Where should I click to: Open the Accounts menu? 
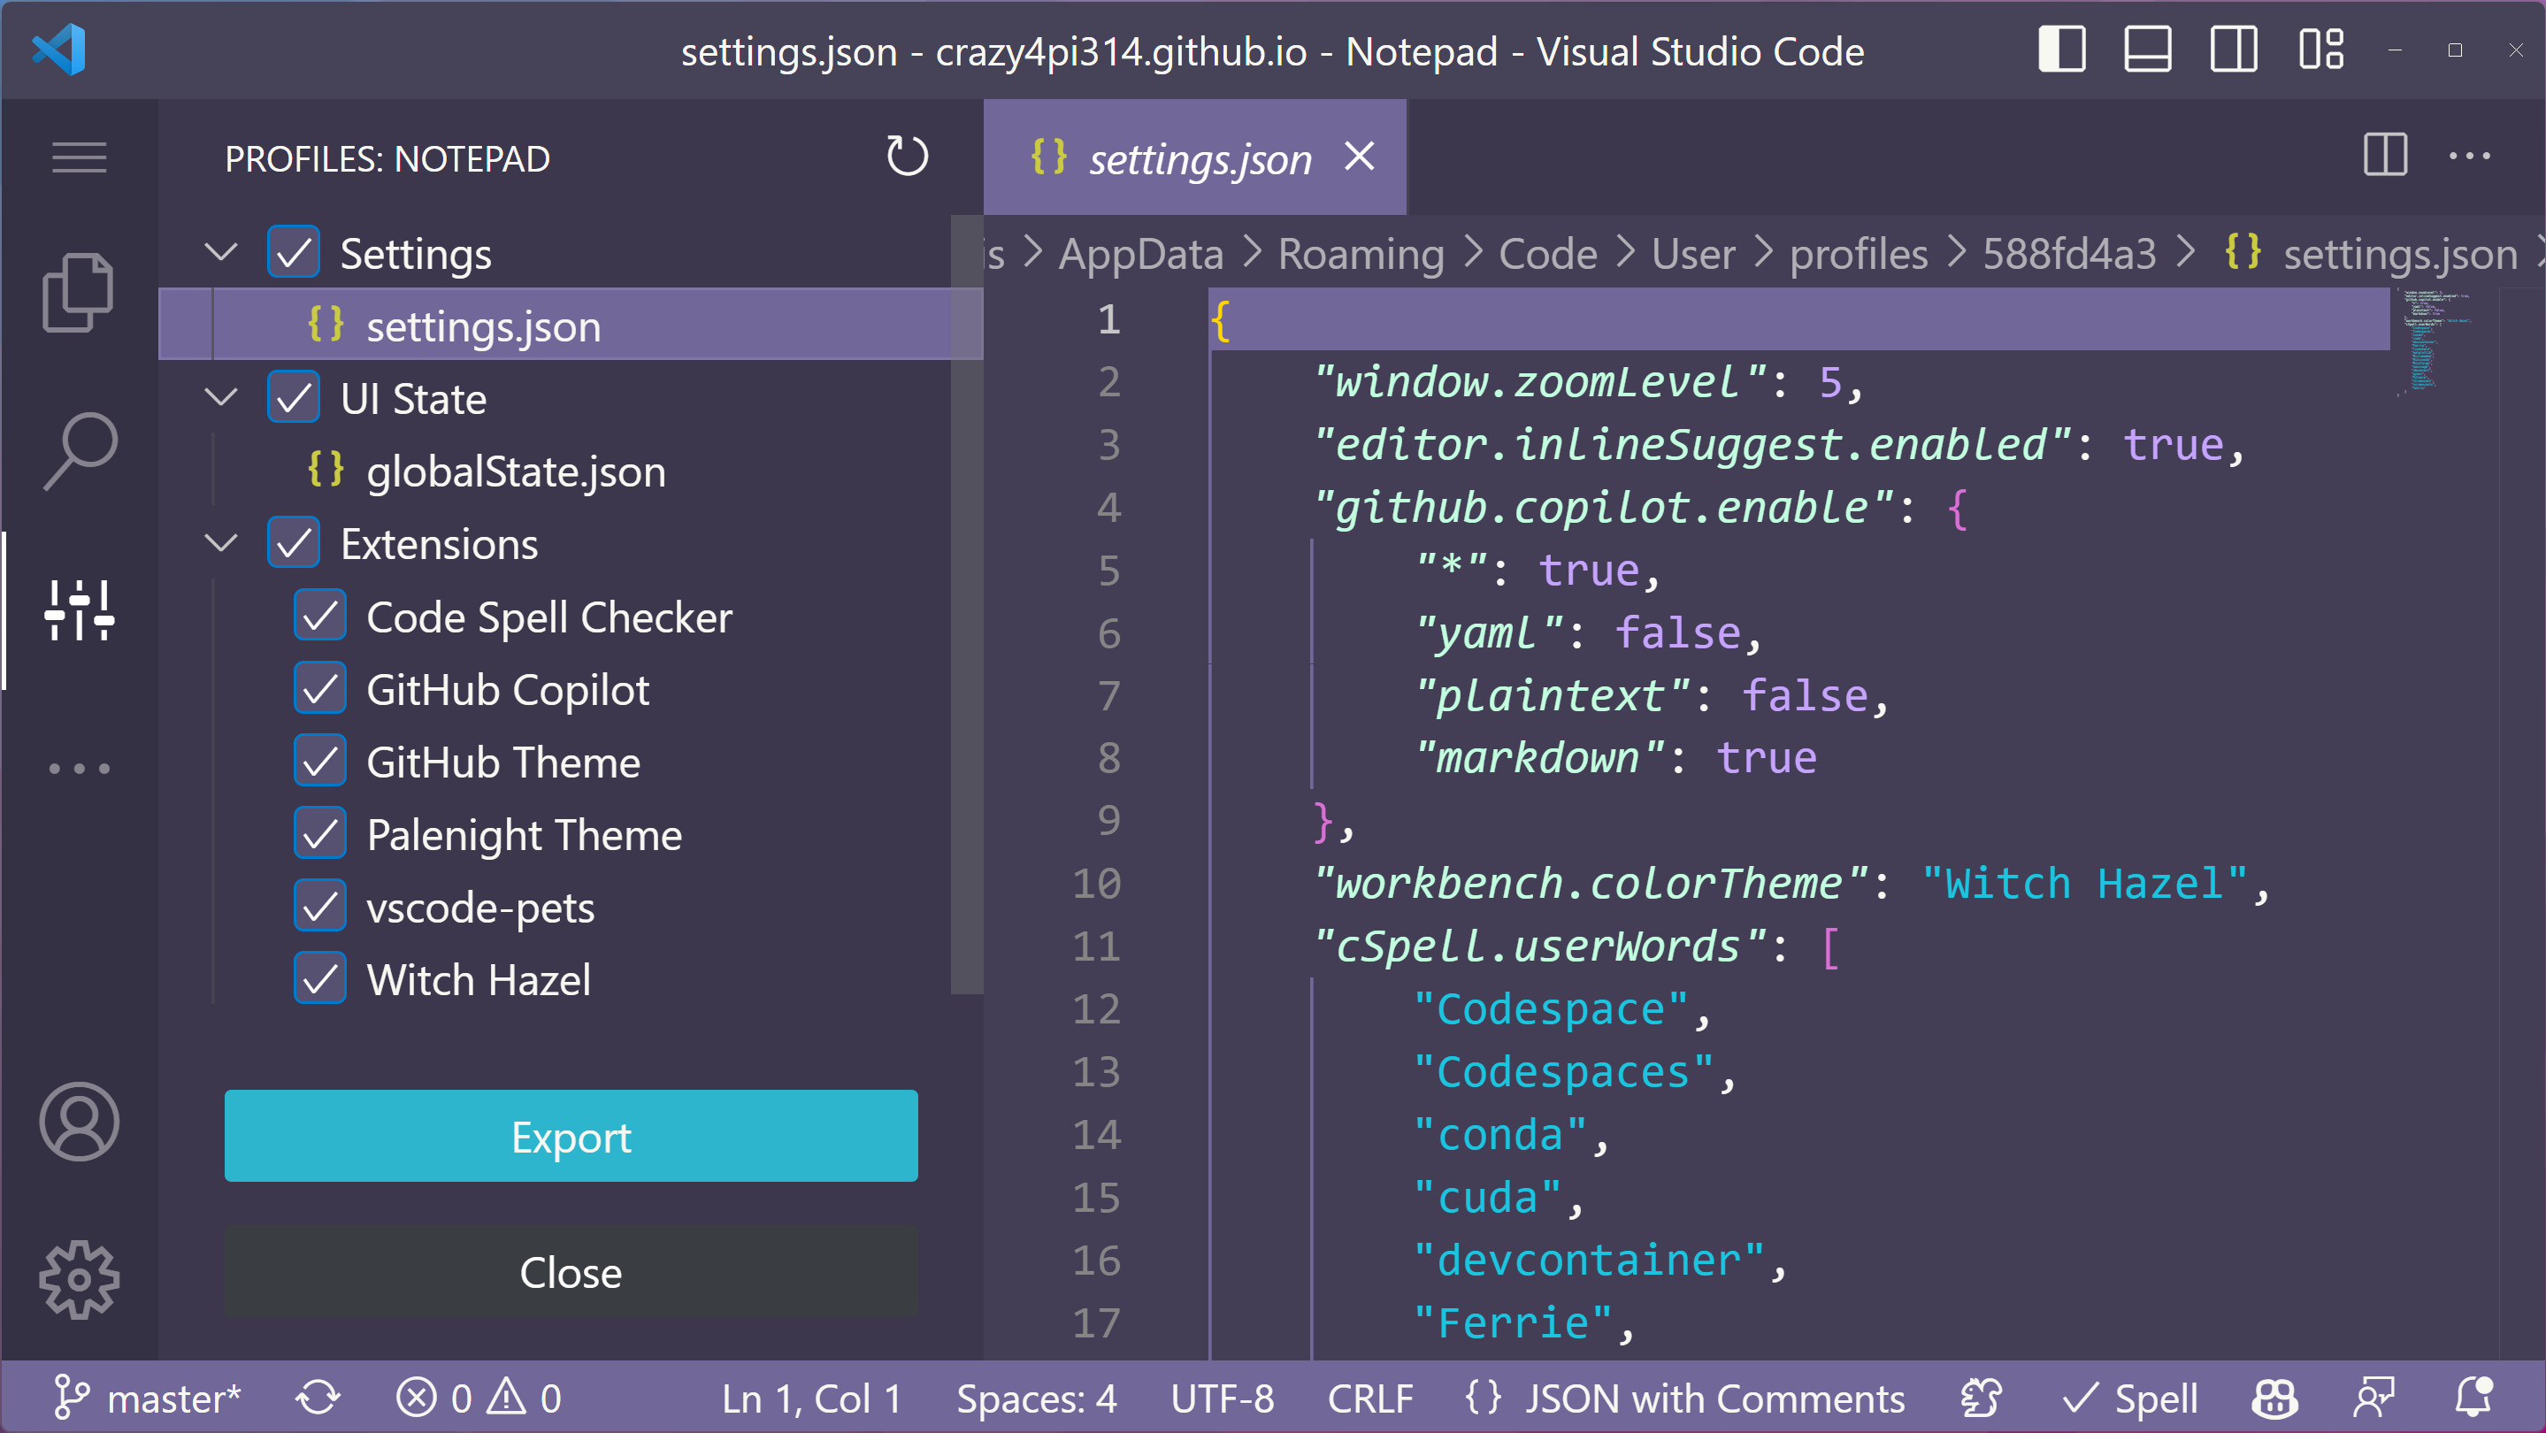pyautogui.click(x=79, y=1122)
